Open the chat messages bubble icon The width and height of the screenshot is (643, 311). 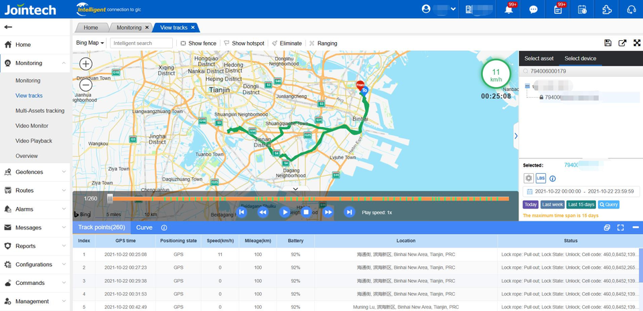[x=533, y=9]
